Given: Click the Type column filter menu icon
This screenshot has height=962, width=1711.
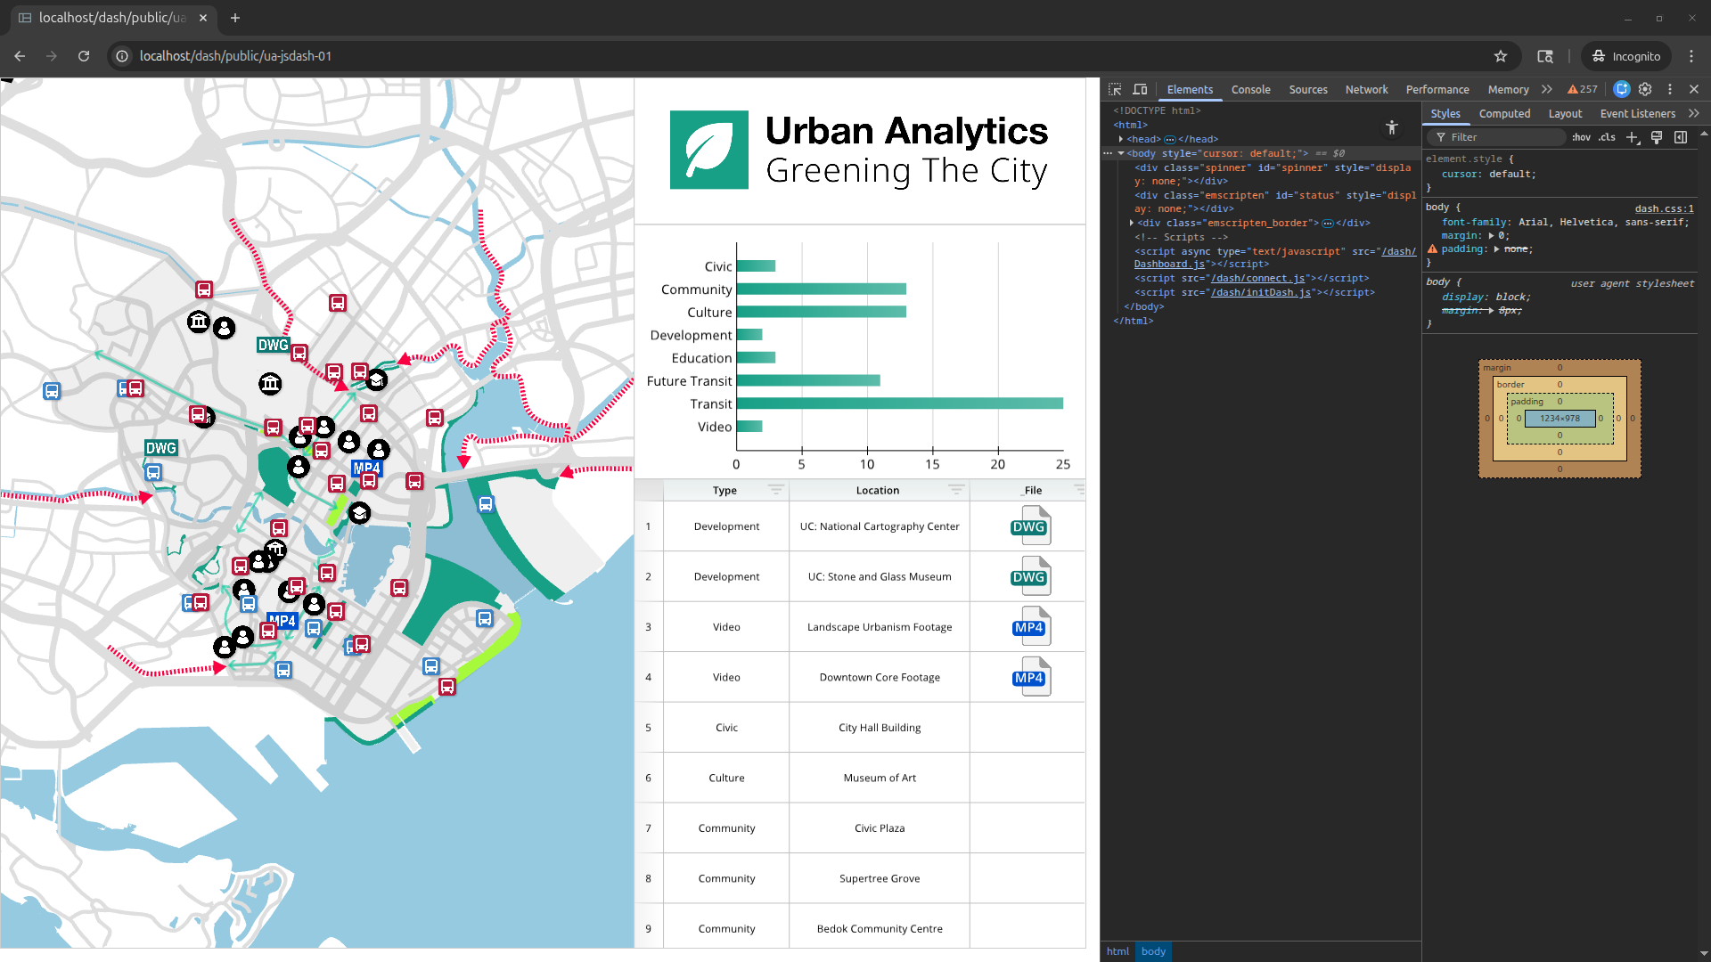Looking at the screenshot, I should coord(775,490).
